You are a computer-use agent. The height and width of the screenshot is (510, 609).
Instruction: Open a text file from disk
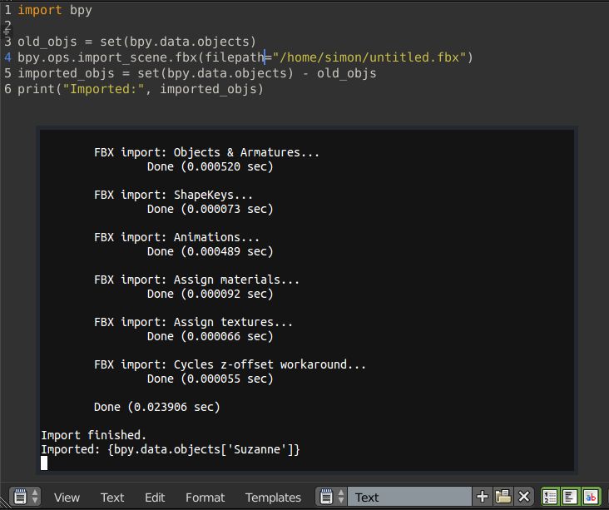point(503,497)
